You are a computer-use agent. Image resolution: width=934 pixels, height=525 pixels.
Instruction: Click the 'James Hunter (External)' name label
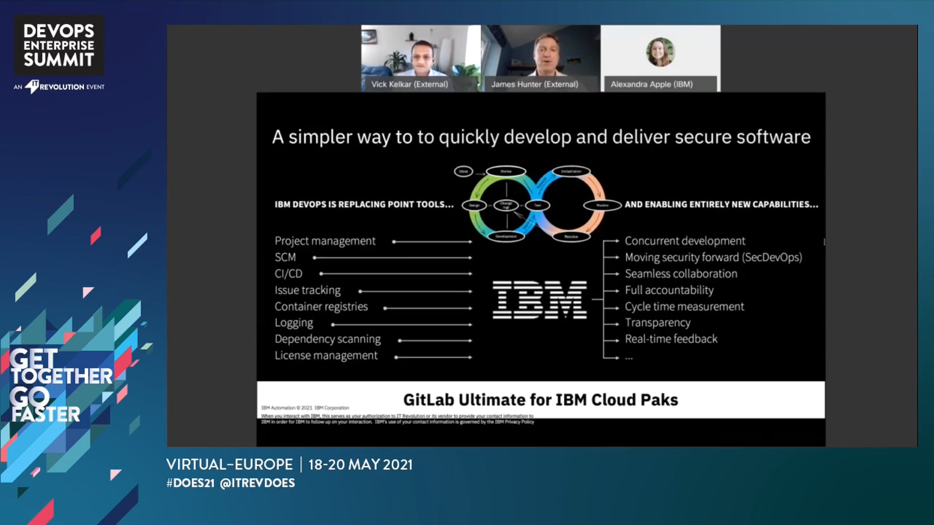(535, 84)
